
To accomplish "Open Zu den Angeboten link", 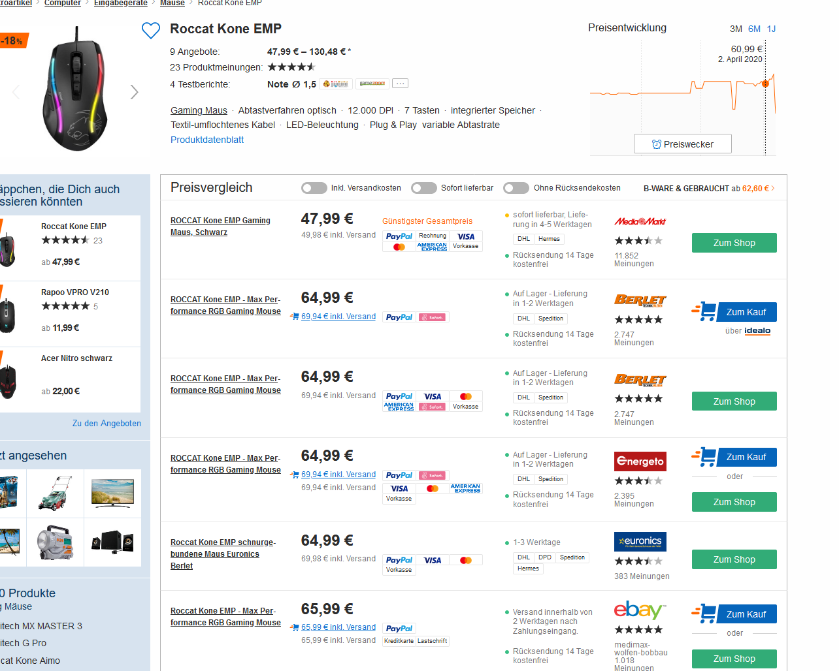I will point(107,424).
